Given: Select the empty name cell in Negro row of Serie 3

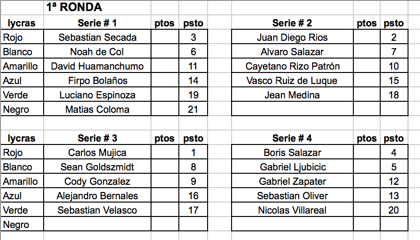Looking at the screenshot, I should [x=97, y=225].
